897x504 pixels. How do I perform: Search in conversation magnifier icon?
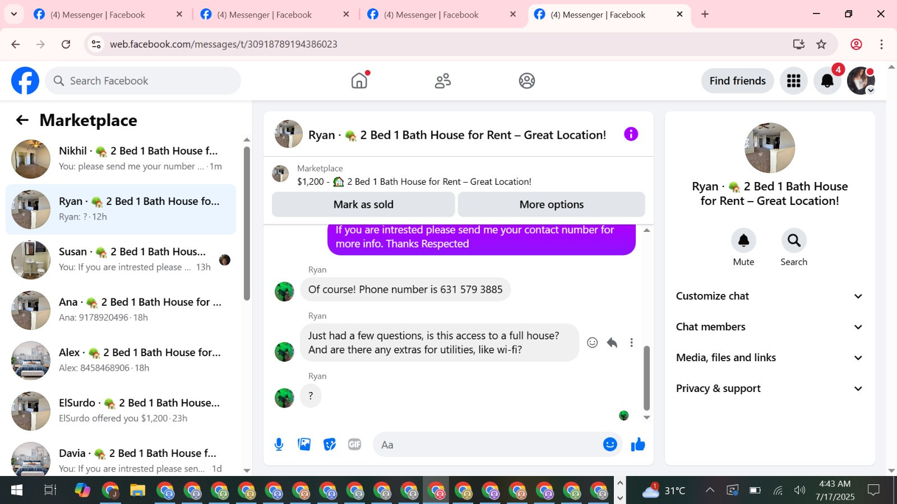coord(794,241)
